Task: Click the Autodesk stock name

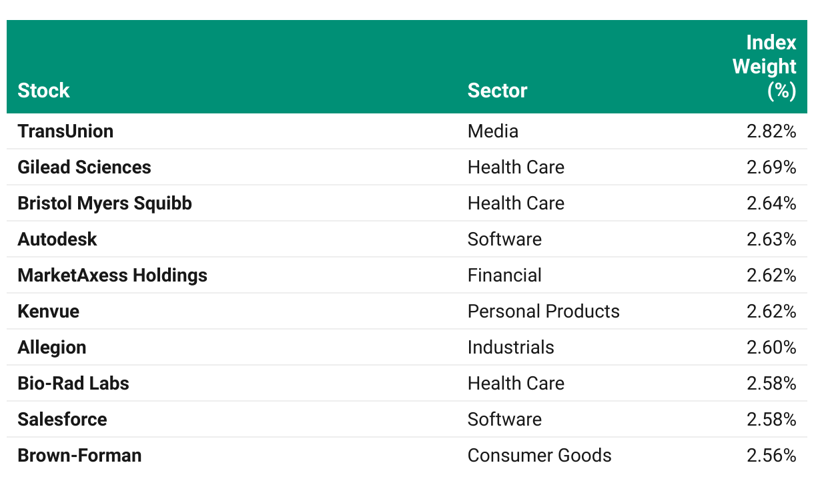Action: click(x=57, y=239)
